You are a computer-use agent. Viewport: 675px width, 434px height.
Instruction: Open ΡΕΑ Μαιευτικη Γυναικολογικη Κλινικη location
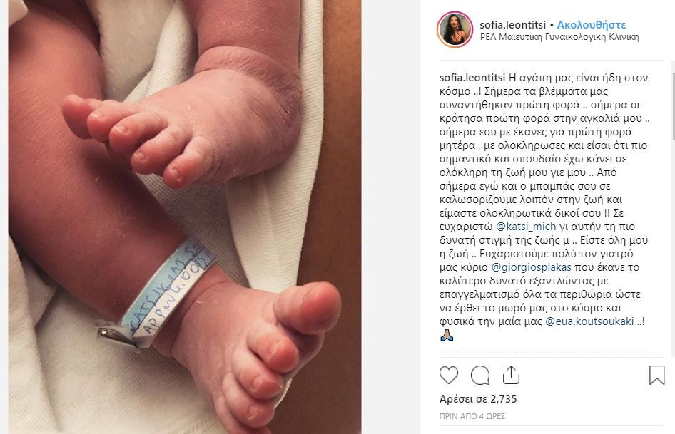click(559, 37)
